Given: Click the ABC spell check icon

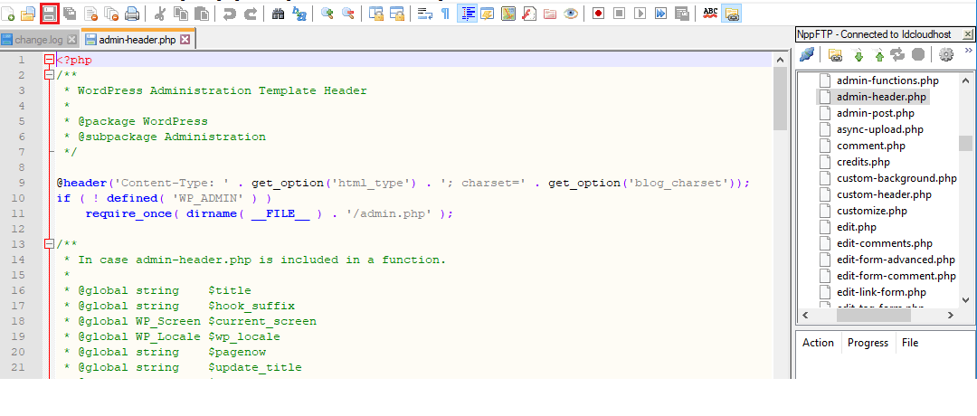Looking at the screenshot, I should point(710,13).
